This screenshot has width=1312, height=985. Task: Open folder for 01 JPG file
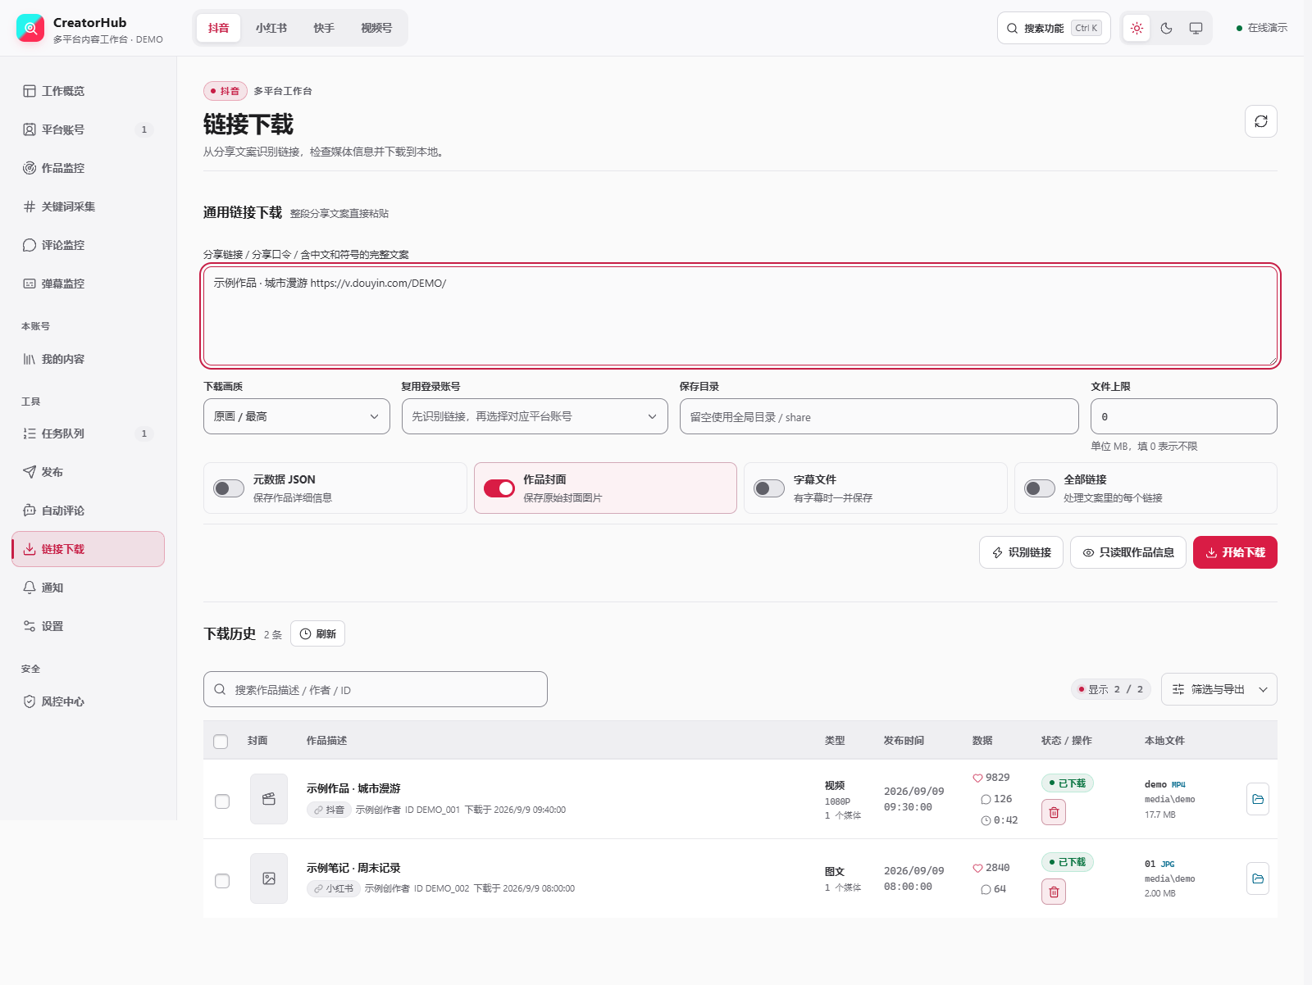pyautogui.click(x=1258, y=878)
